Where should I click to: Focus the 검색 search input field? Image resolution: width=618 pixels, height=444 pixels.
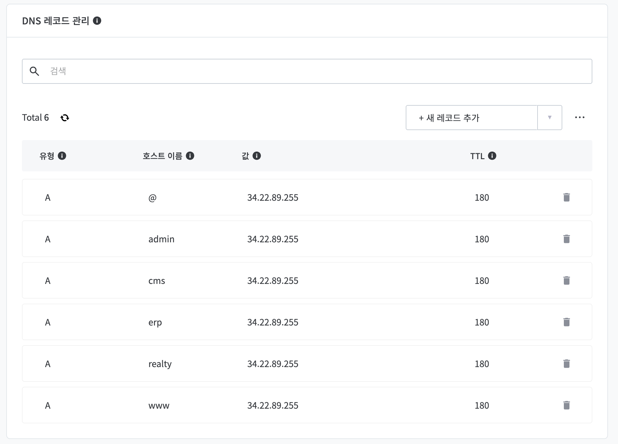[313, 71]
